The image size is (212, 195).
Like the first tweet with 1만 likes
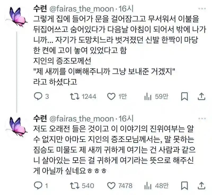click(x=111, y=97)
